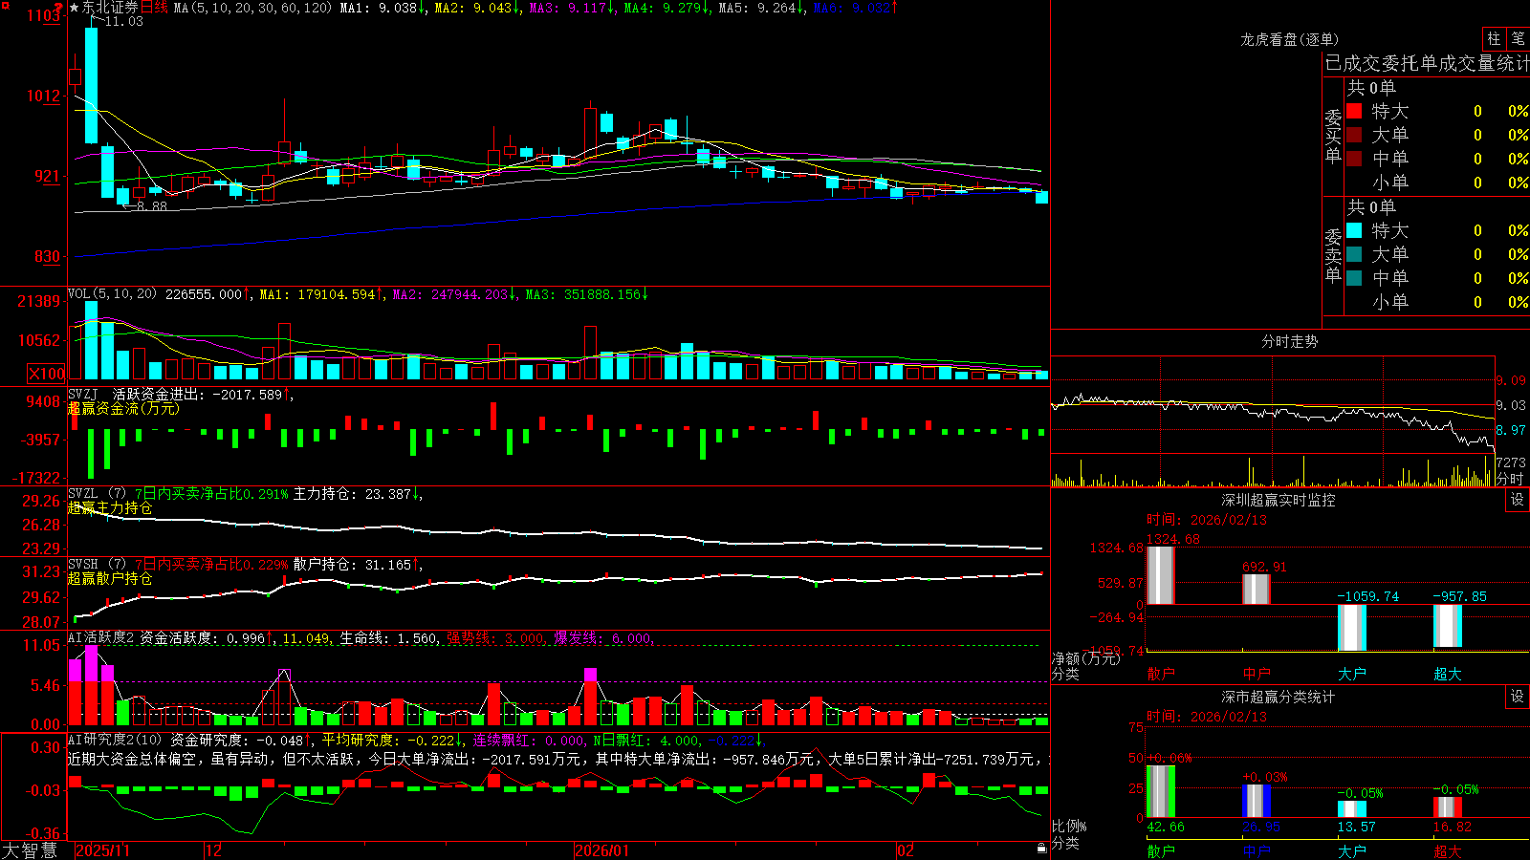Click the ×100 volume multiplier box

(x=47, y=374)
